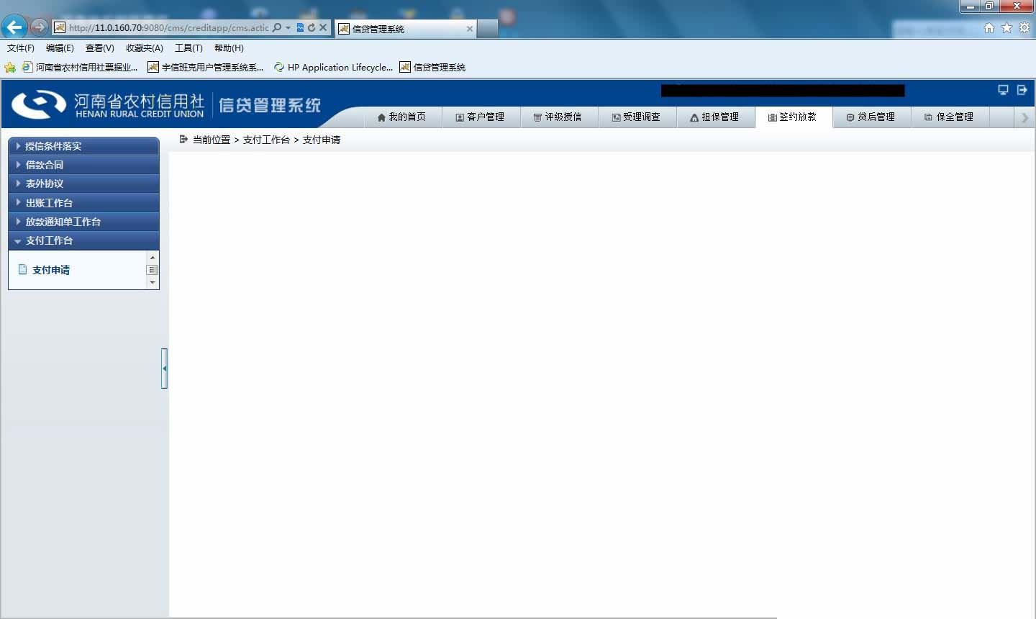Open the 编辑(E) menu
The height and width of the screenshot is (619, 1036).
point(60,48)
